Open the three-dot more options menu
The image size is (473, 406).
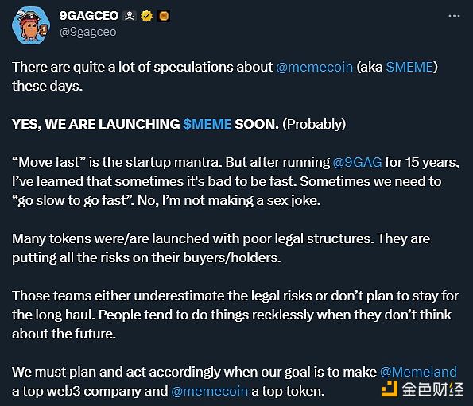454,16
